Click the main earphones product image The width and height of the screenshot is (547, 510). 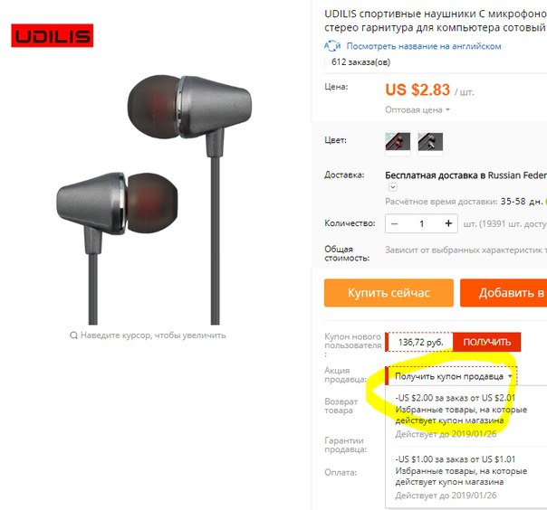[x=154, y=199]
